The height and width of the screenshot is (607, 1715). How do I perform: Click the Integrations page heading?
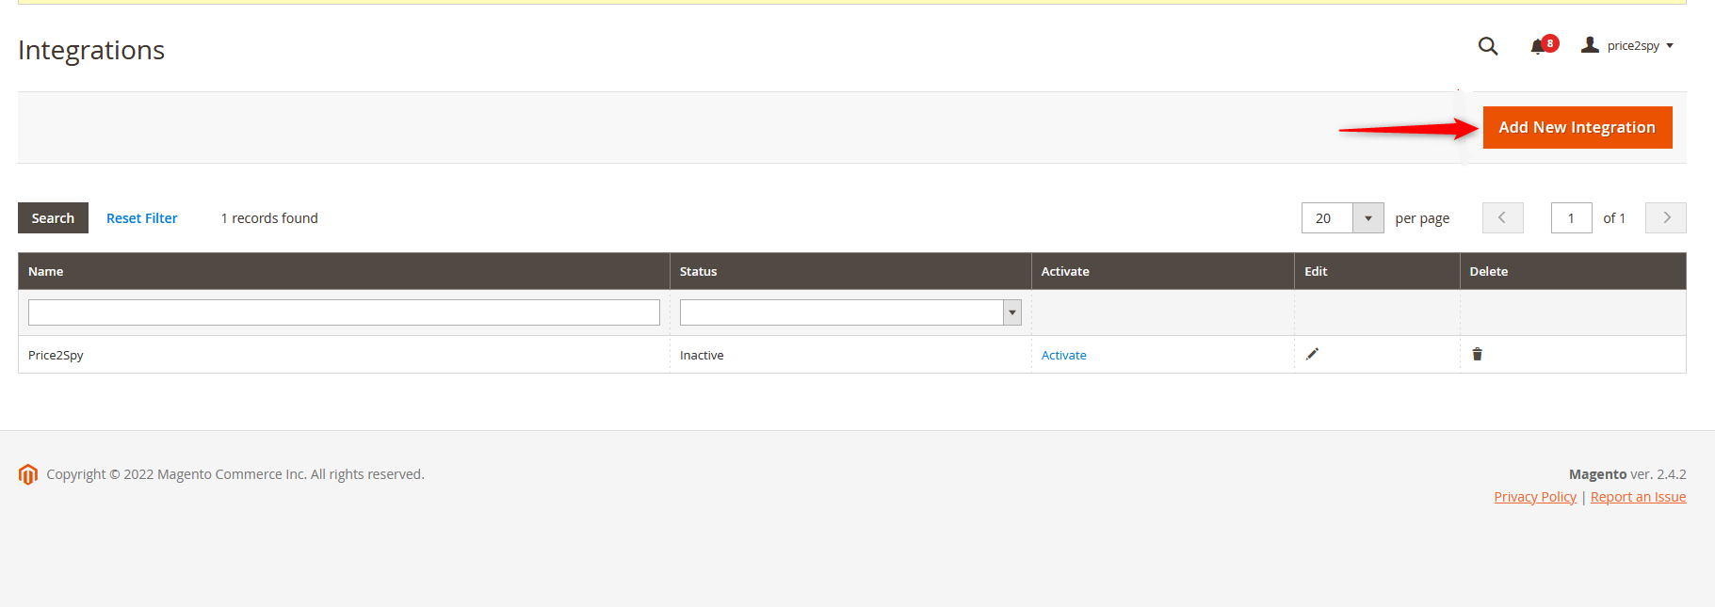coord(91,50)
